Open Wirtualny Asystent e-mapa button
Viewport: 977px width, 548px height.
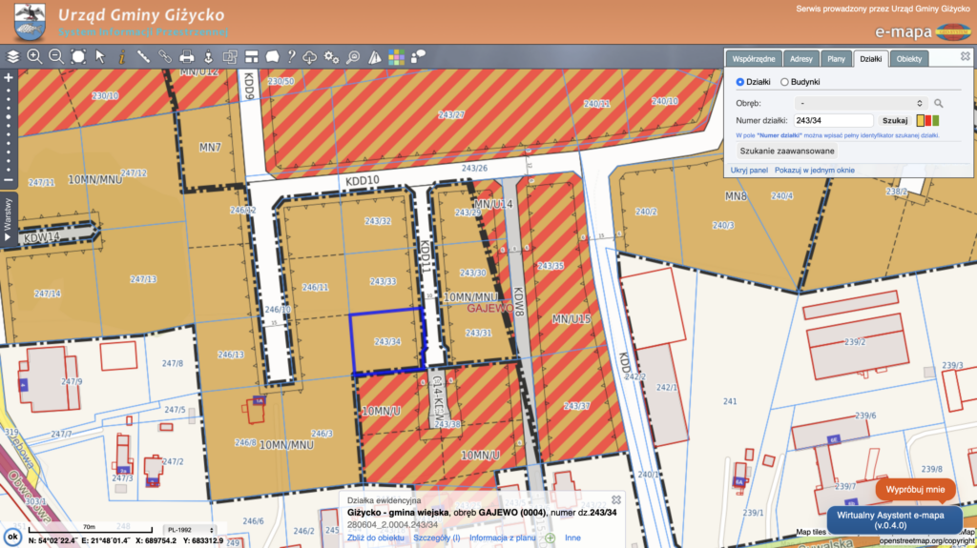(x=894, y=520)
